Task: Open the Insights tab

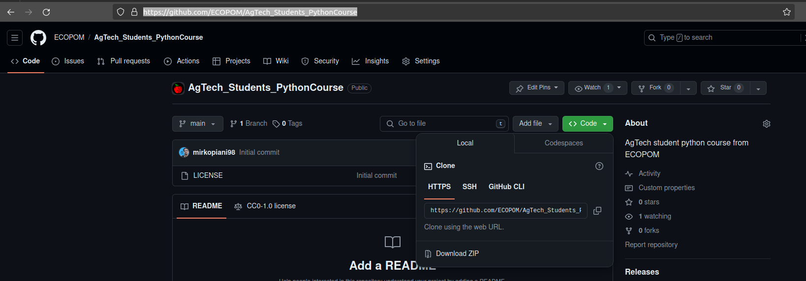Action: pyautogui.click(x=371, y=61)
